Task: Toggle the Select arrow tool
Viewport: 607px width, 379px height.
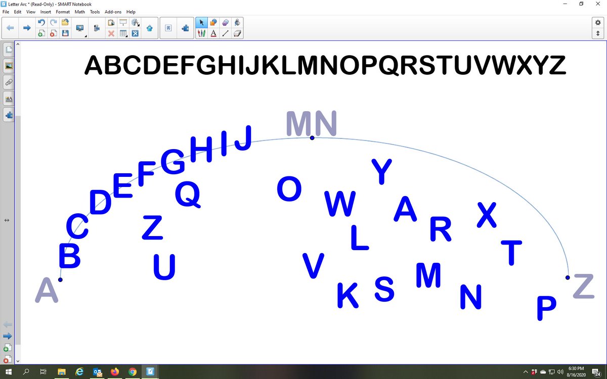Action: (201, 22)
